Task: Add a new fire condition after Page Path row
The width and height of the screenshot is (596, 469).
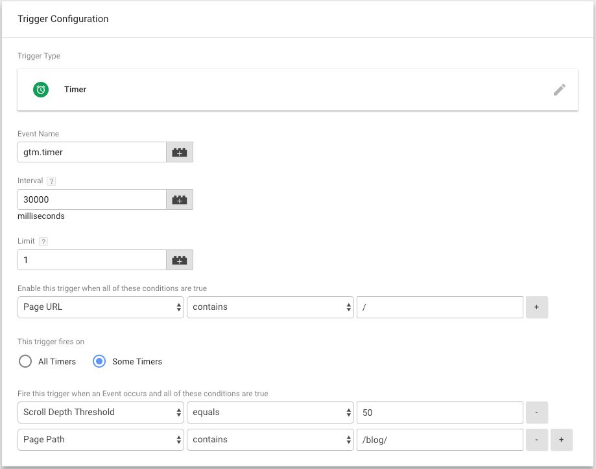Action: (562, 440)
